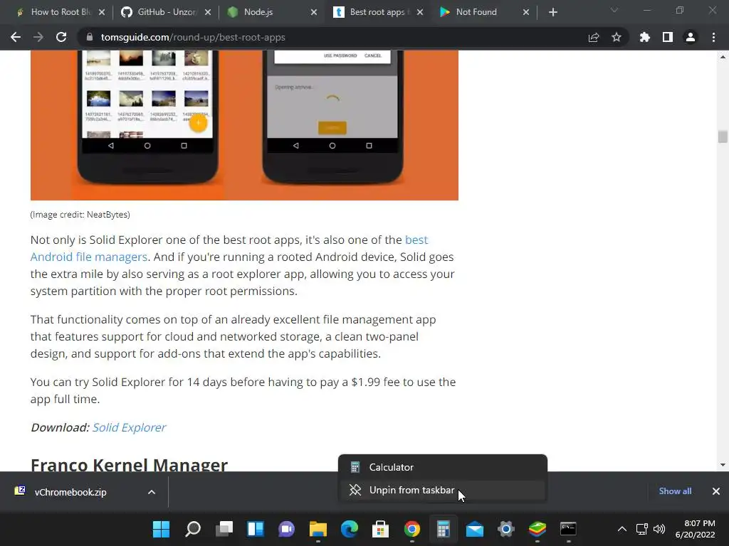The width and height of the screenshot is (729, 546).
Task: Open Microsoft Store from taskbar
Action: (380, 529)
